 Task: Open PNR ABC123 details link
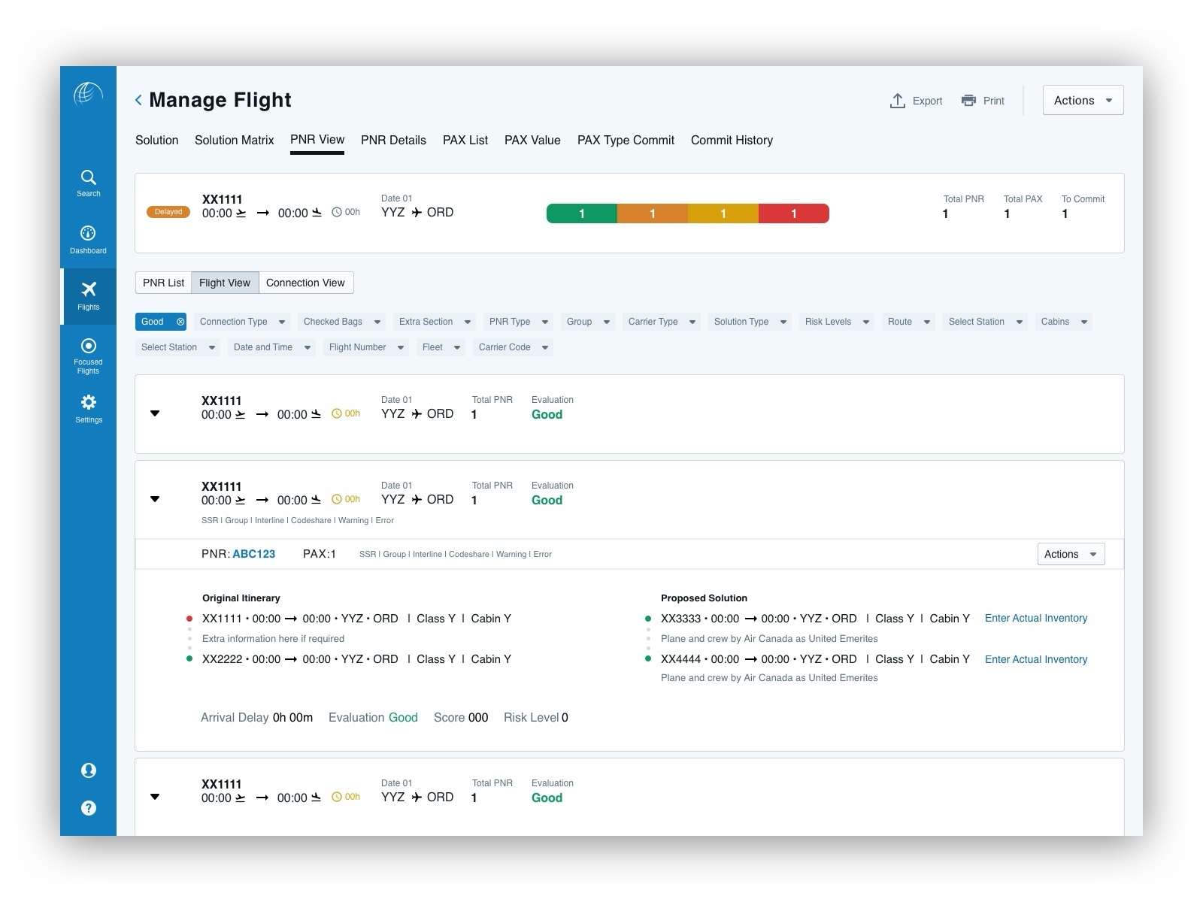point(254,554)
